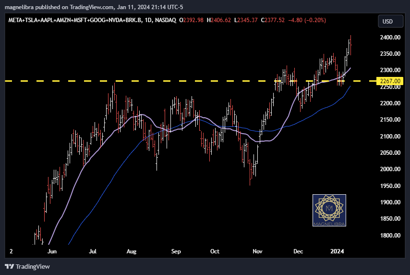Click the Sep label on time axis
Screen dimensions: 410x275
176,251
